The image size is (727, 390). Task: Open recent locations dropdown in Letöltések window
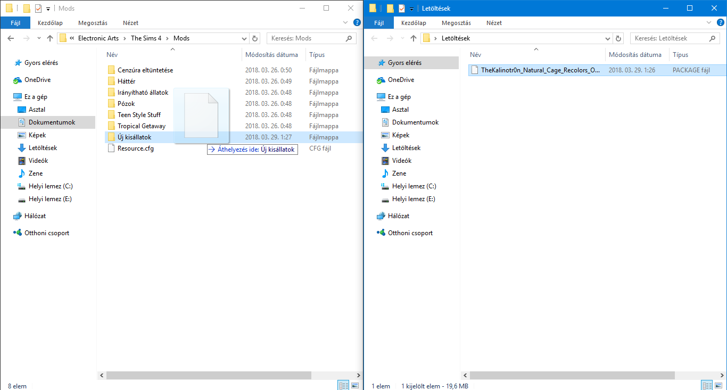coord(402,38)
